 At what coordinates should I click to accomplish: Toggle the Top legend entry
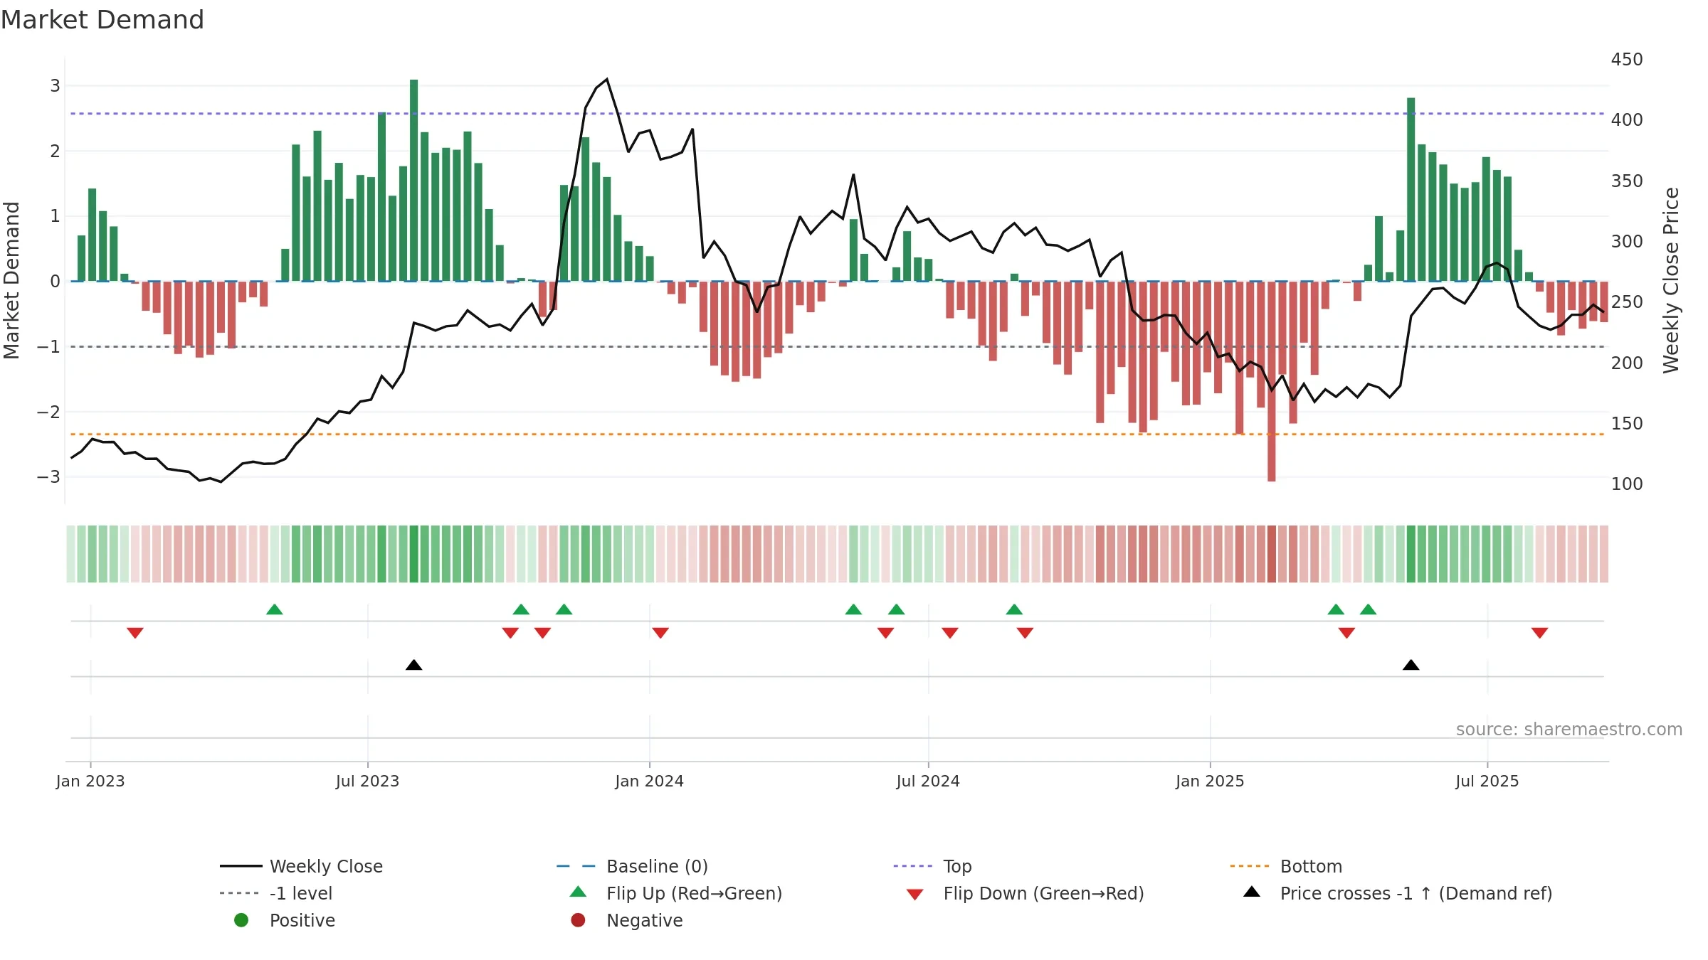[x=932, y=866]
